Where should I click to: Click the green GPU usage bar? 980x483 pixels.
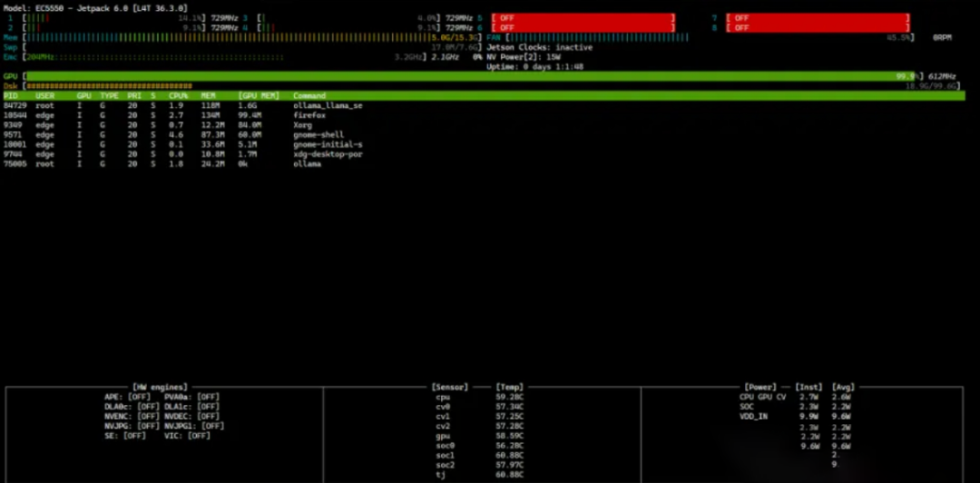tap(469, 76)
